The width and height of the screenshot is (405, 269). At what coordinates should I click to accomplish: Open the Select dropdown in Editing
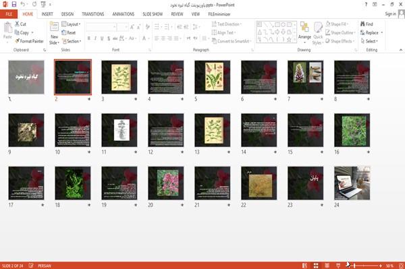(369, 41)
